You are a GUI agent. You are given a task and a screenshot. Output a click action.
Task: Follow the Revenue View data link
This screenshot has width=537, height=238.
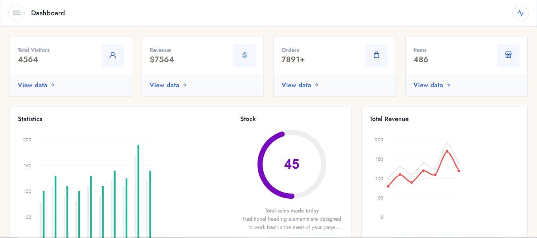(164, 85)
